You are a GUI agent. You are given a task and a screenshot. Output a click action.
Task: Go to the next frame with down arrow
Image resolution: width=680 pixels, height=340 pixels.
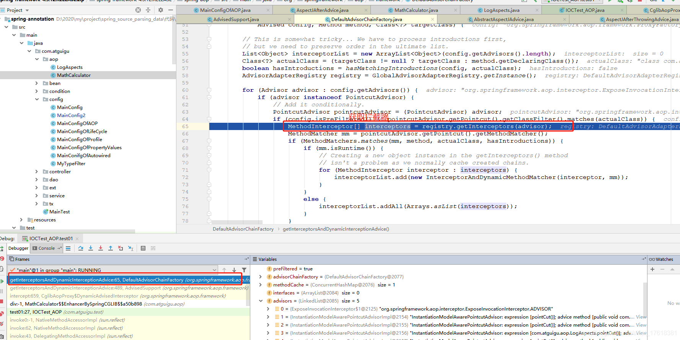(234, 270)
